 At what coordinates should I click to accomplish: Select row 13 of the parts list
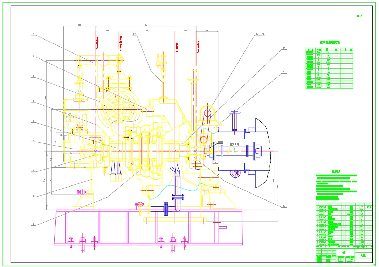pos(344,214)
